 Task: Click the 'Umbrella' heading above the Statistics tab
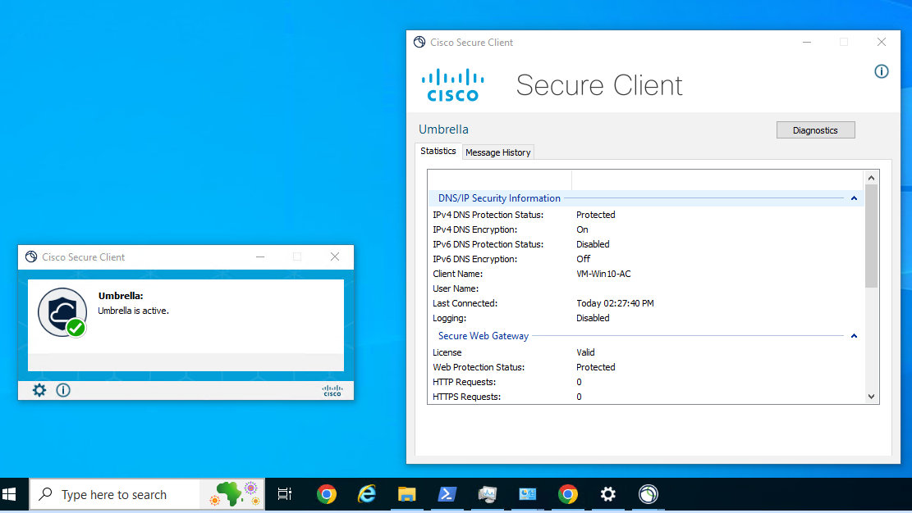443,129
